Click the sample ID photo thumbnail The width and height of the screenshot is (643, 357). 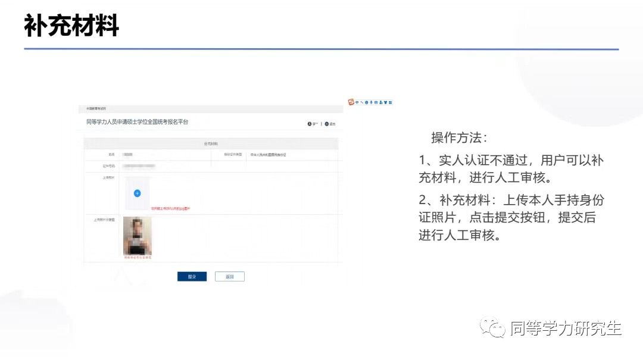pos(137,236)
